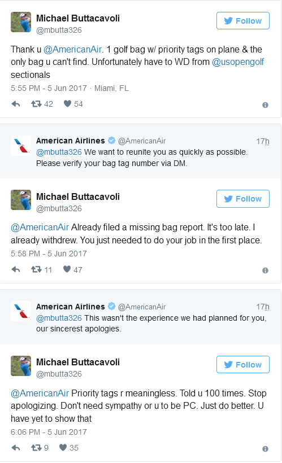
Task: Open @AmericanAir mention in first tweet
Action: coord(72,49)
